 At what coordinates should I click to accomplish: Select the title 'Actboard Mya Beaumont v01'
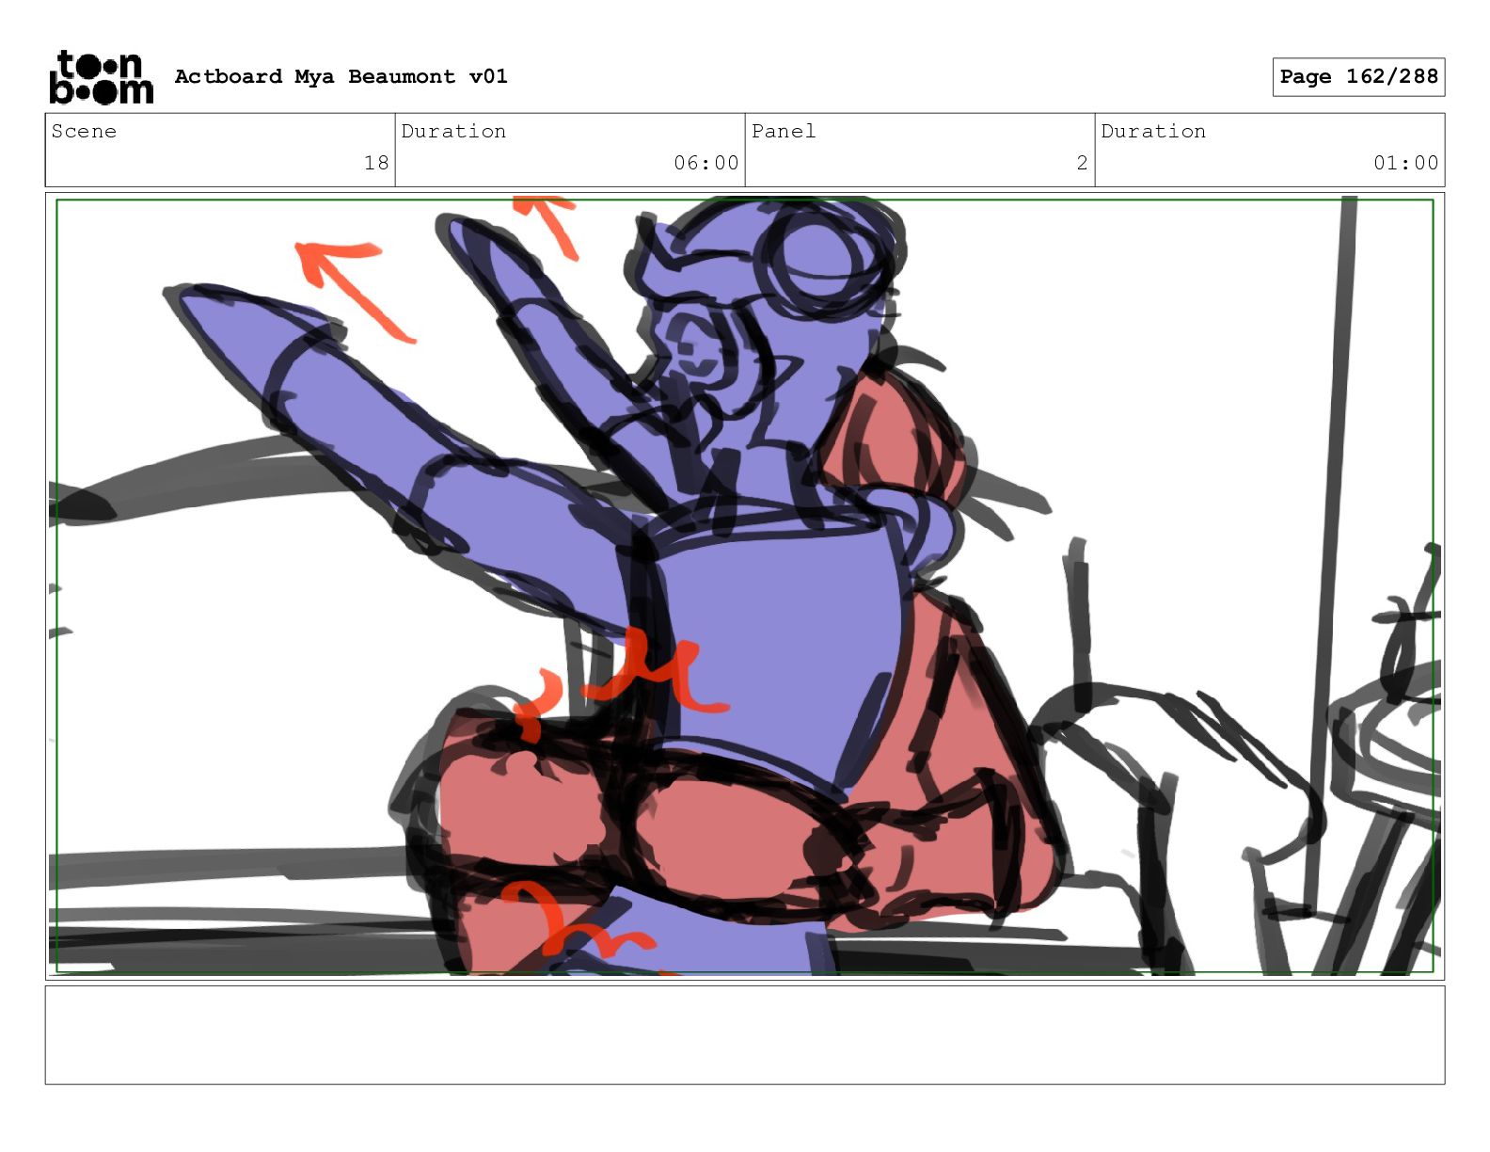point(341,76)
